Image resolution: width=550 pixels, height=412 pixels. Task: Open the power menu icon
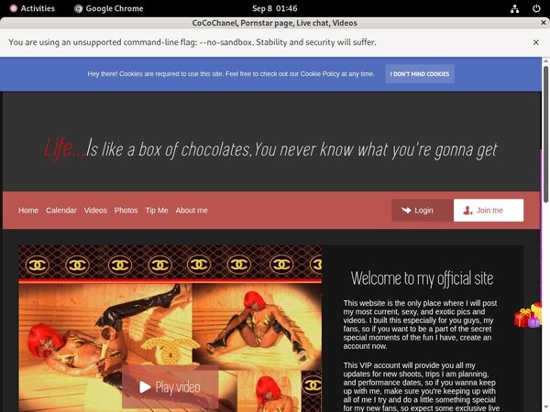pos(534,8)
